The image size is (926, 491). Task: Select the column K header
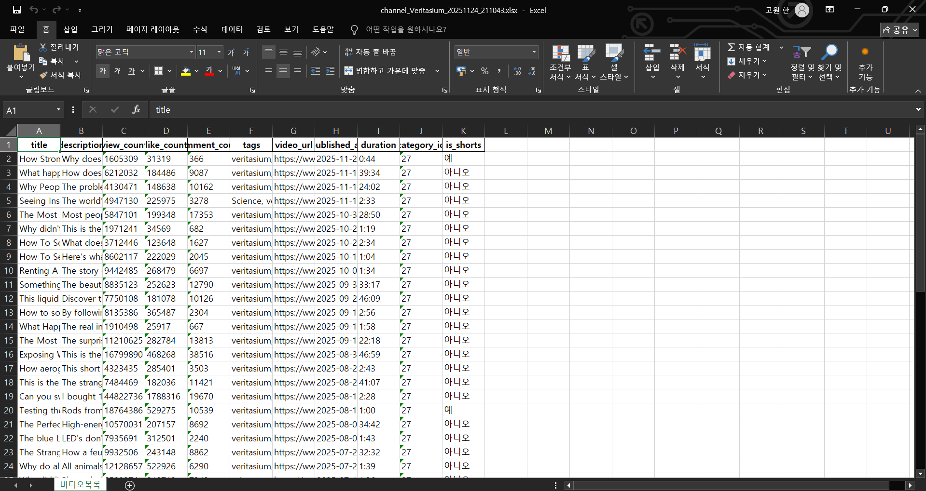[463, 131]
